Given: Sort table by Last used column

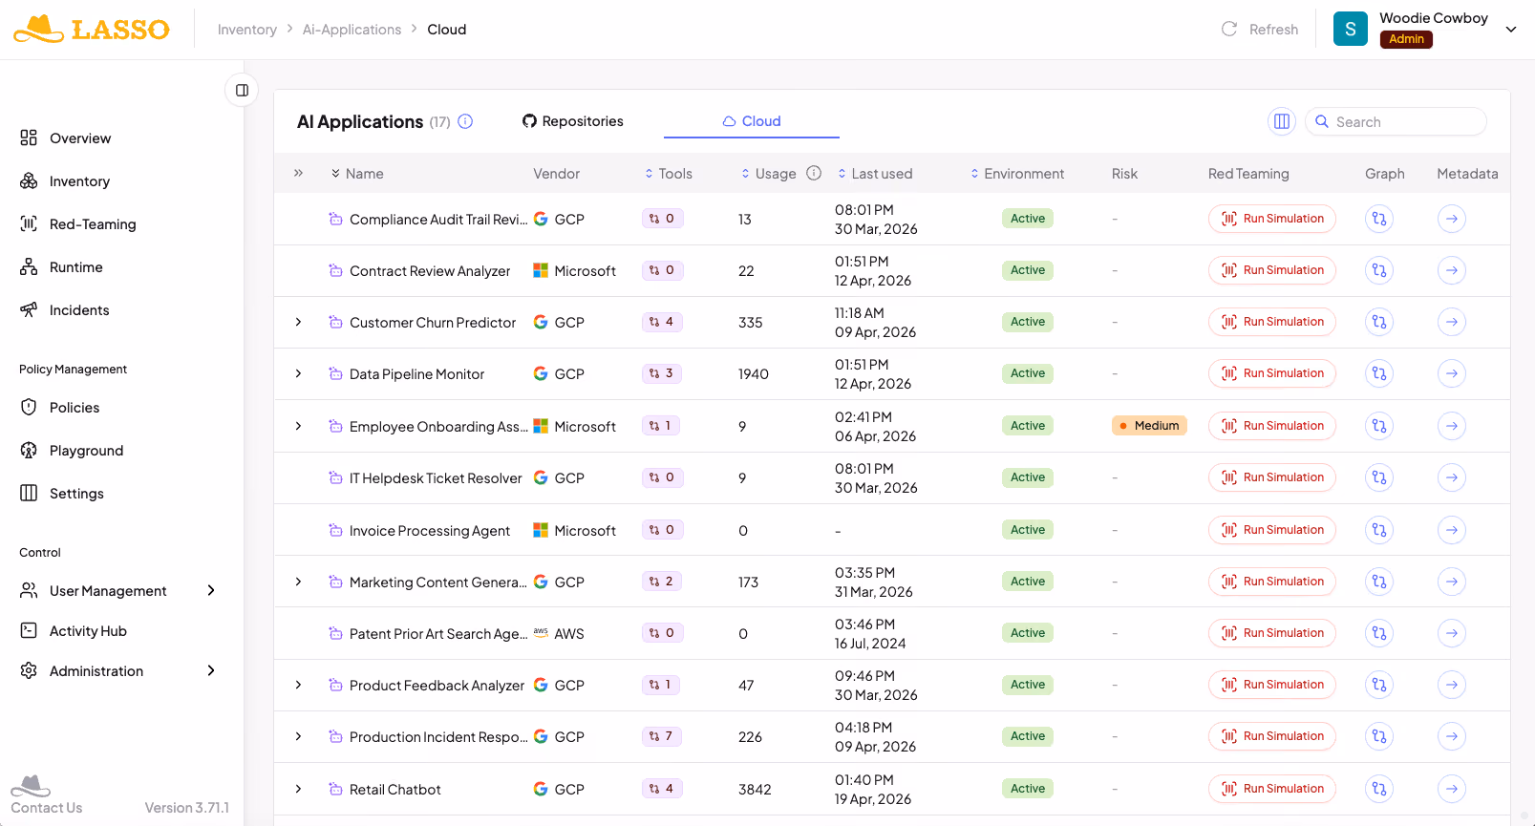Looking at the screenshot, I should pyautogui.click(x=875, y=174).
